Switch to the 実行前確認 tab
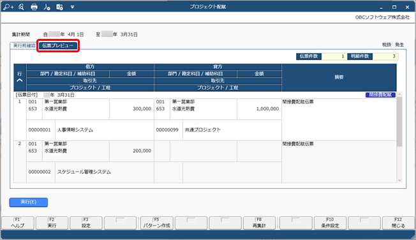The image size is (416, 240). (x=24, y=45)
